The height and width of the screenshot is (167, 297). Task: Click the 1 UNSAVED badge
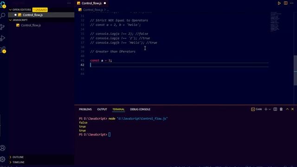(40, 10)
